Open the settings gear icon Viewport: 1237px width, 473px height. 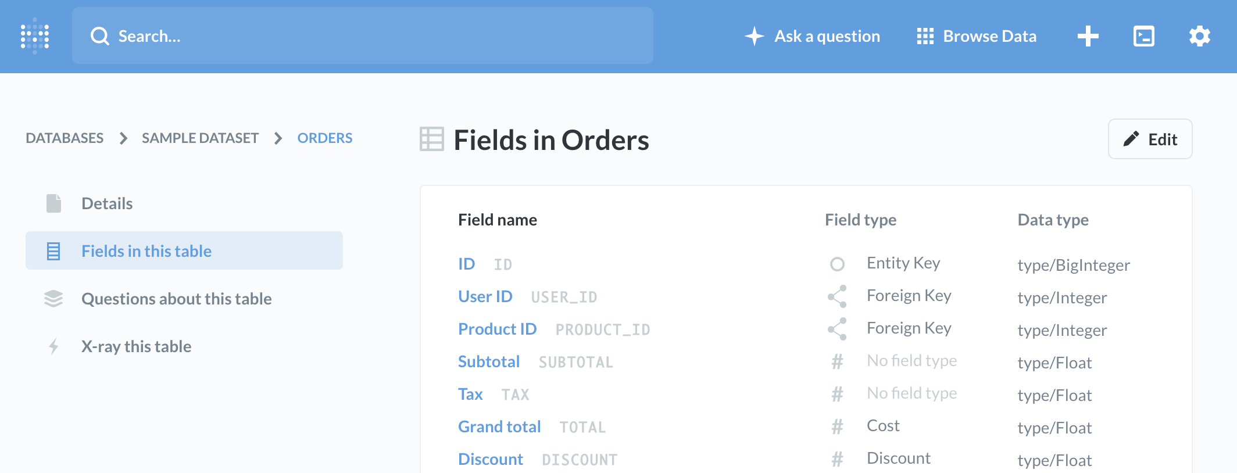coord(1199,36)
